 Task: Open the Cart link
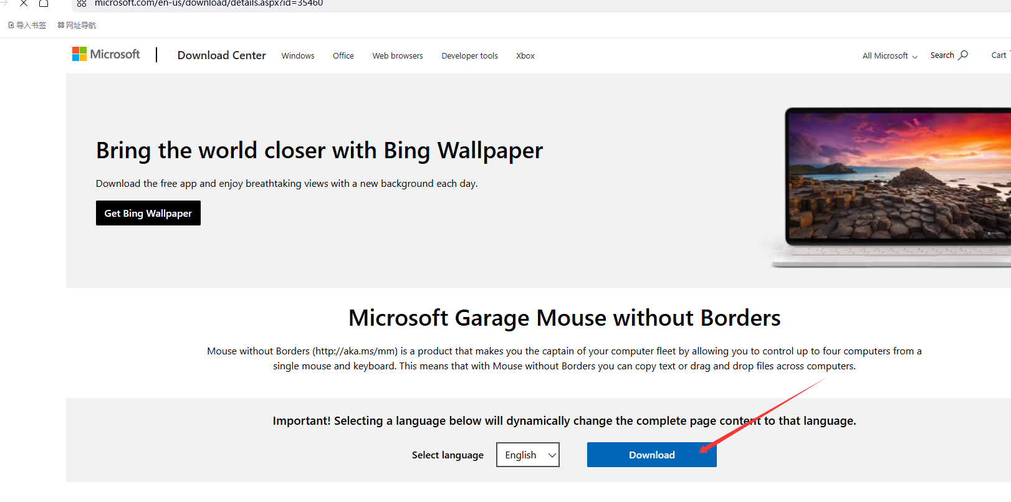click(x=999, y=55)
